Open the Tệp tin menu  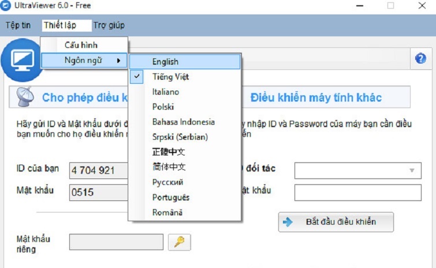tap(18, 25)
